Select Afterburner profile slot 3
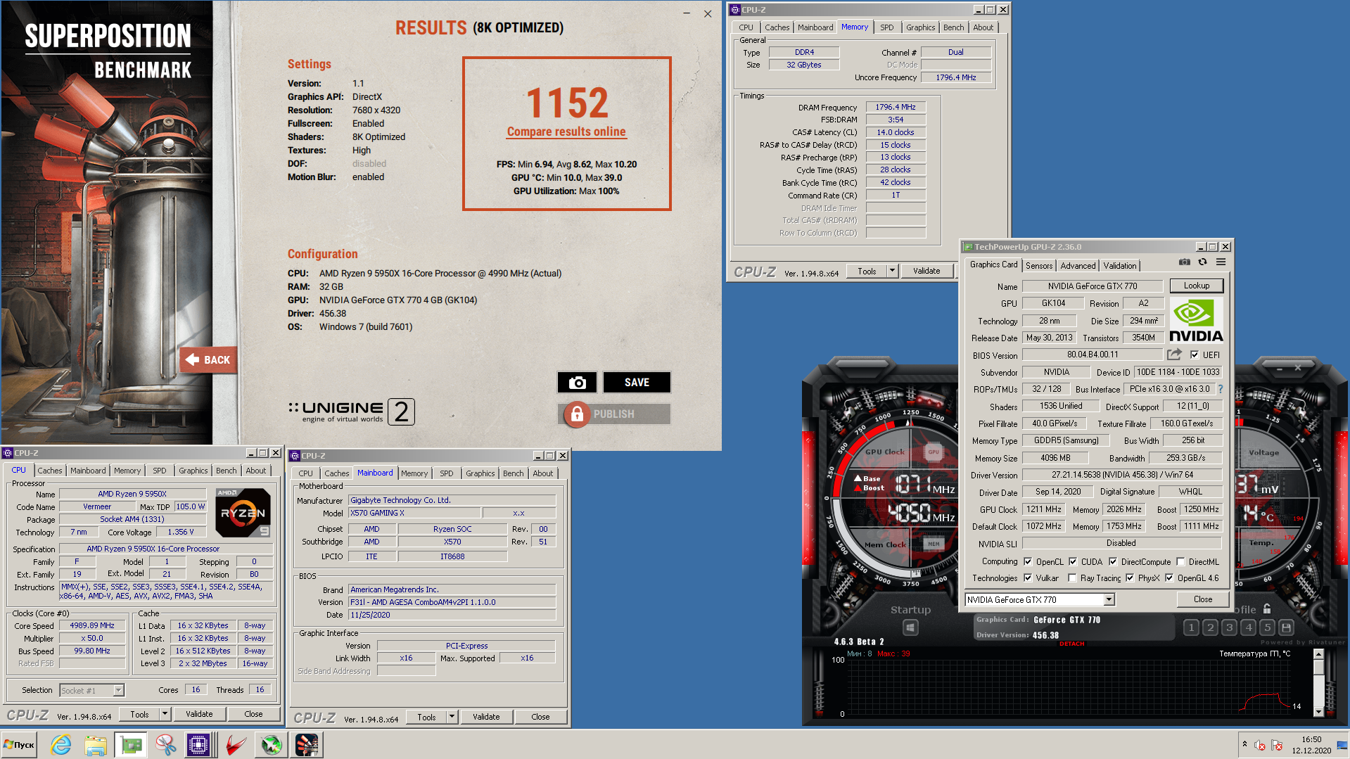Image resolution: width=1350 pixels, height=759 pixels. click(x=1229, y=627)
